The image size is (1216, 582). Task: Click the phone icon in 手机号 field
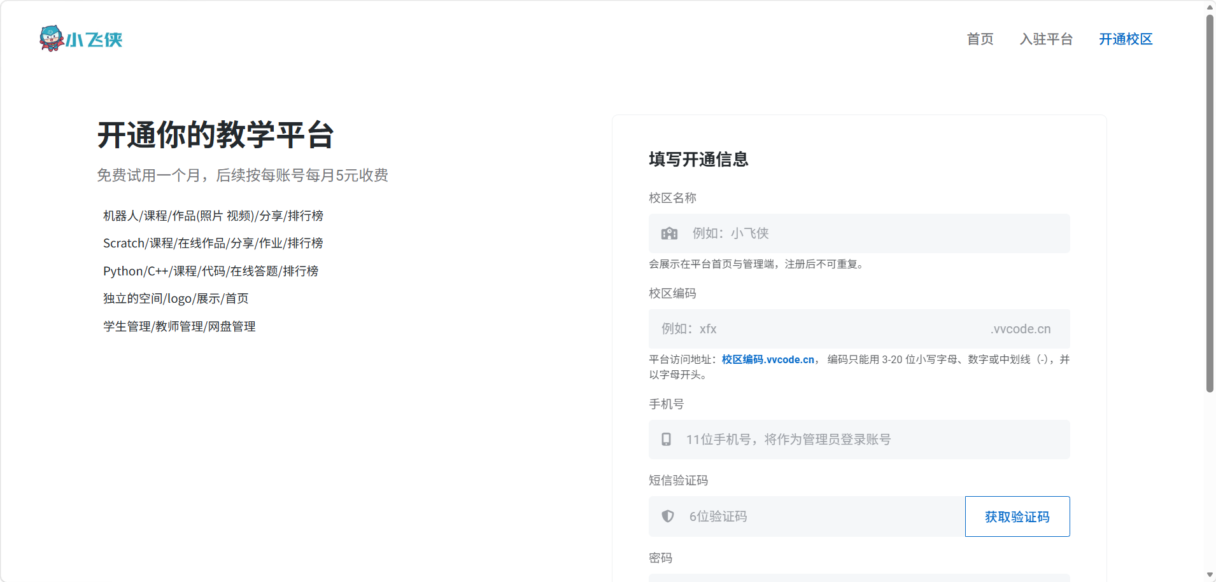(666, 440)
